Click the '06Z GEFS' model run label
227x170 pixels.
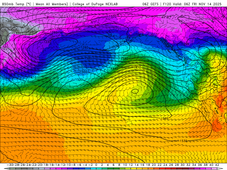point(150,4)
